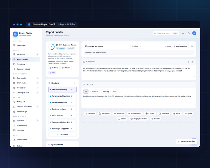Image resolution: width=210 pixels, height=168 pixels.
Task: Select the Performance highlights section
Action: [62, 96]
